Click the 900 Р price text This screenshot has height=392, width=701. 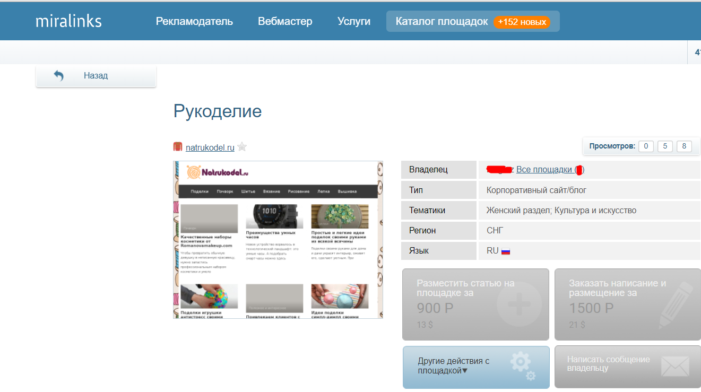click(x=435, y=308)
